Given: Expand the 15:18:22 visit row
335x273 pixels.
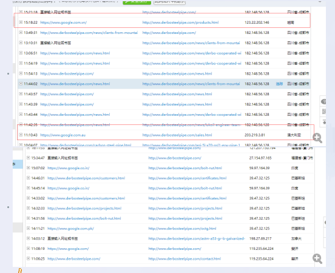Looking at the screenshot, I should tap(21, 22).
